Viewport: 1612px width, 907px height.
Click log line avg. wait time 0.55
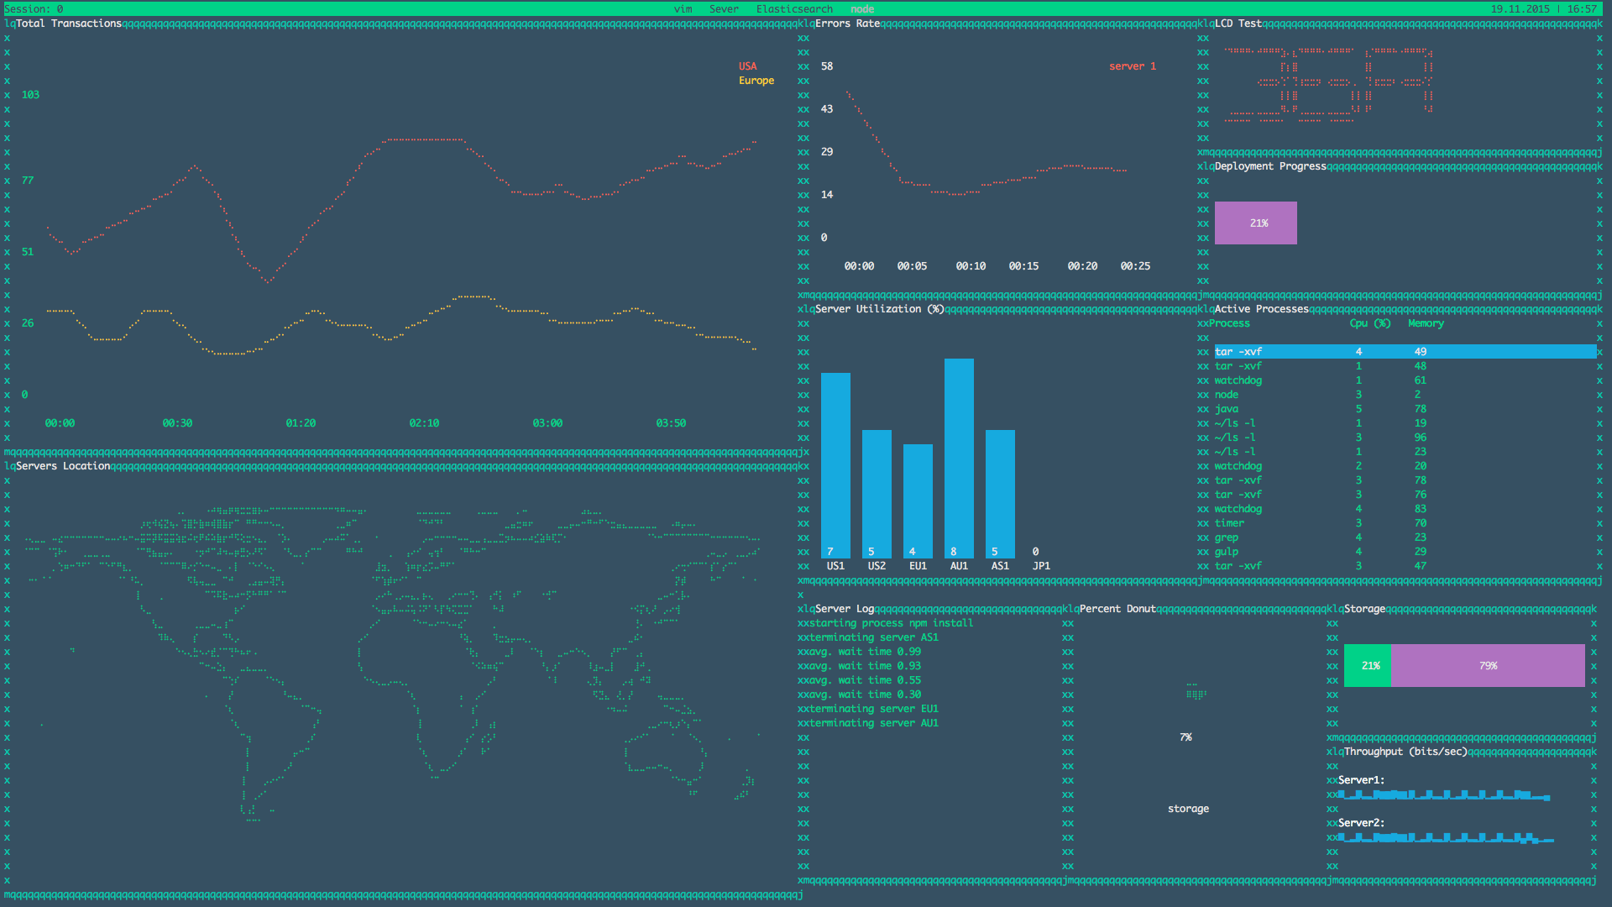pos(865,680)
